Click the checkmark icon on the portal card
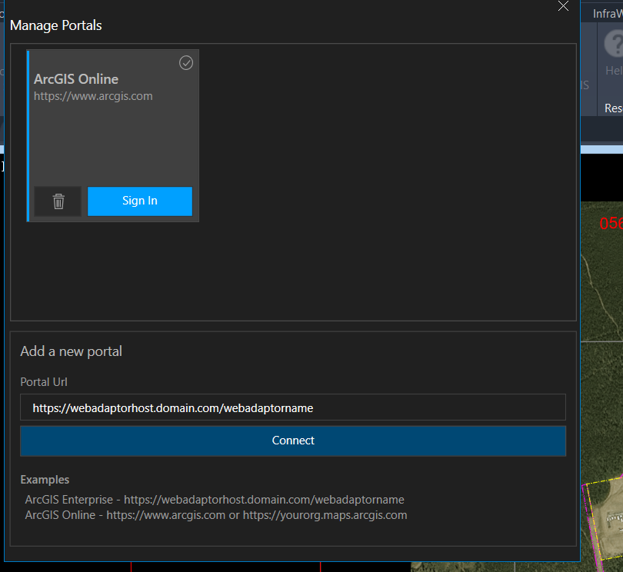 (185, 62)
